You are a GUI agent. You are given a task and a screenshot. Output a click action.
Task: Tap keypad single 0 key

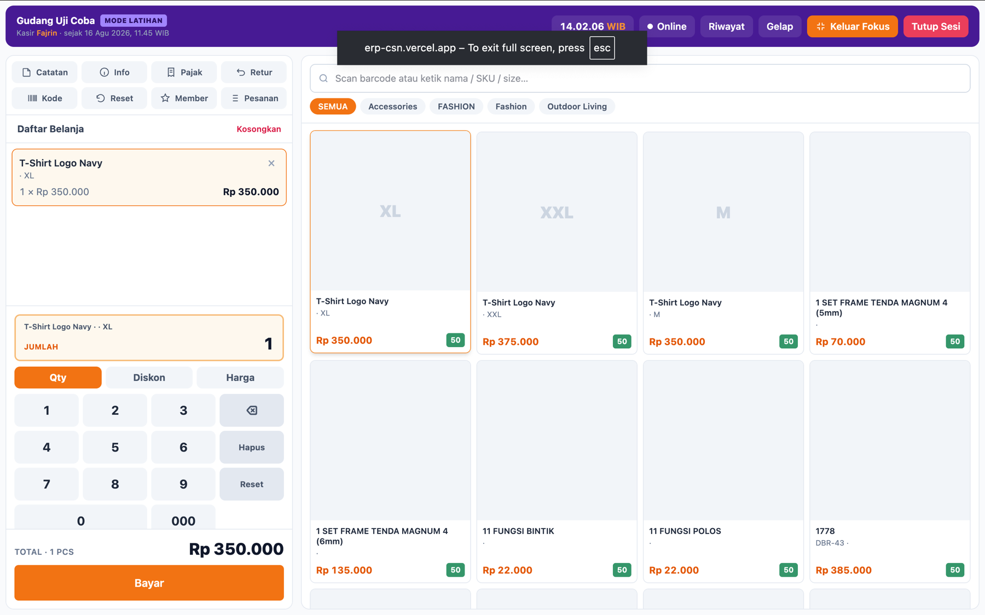(80, 518)
